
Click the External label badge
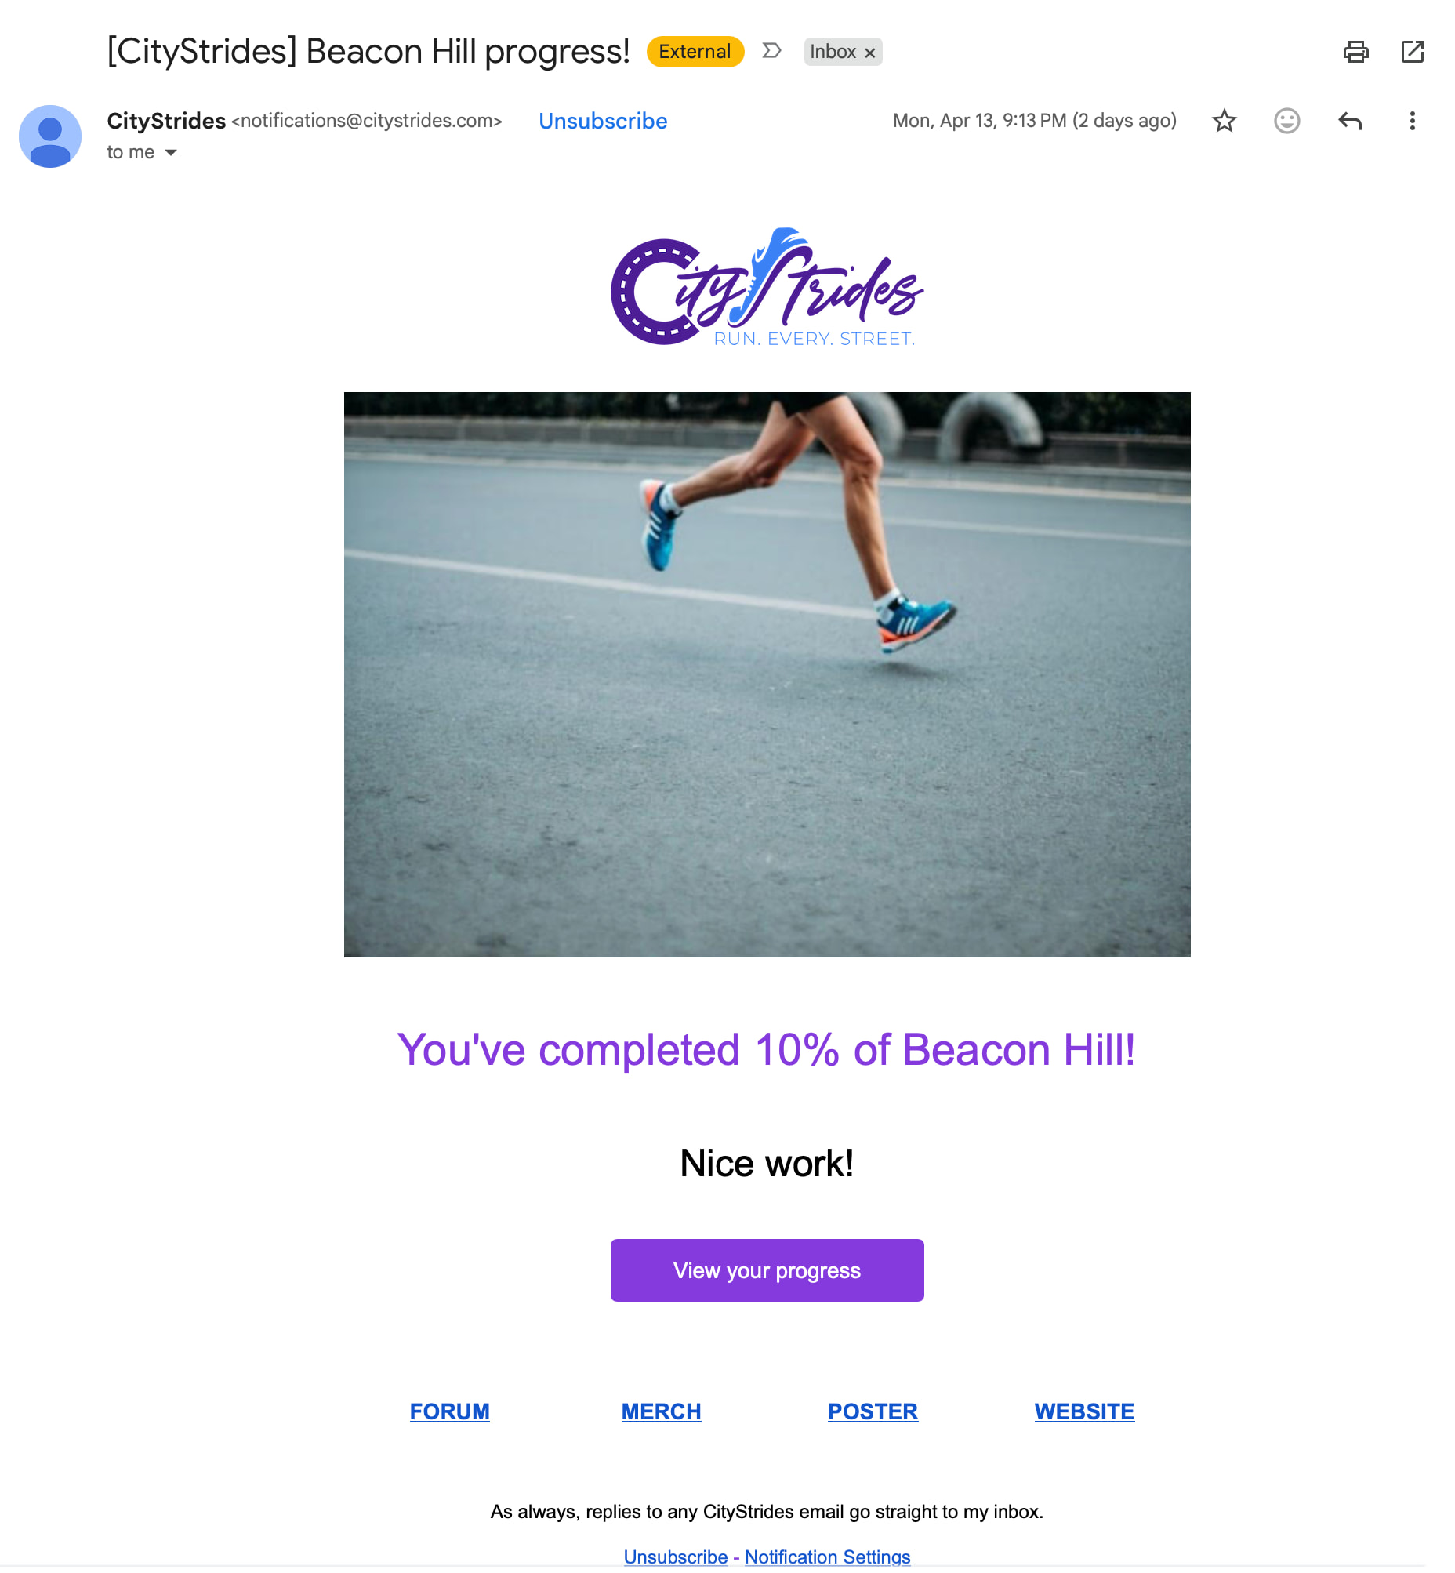coord(695,52)
